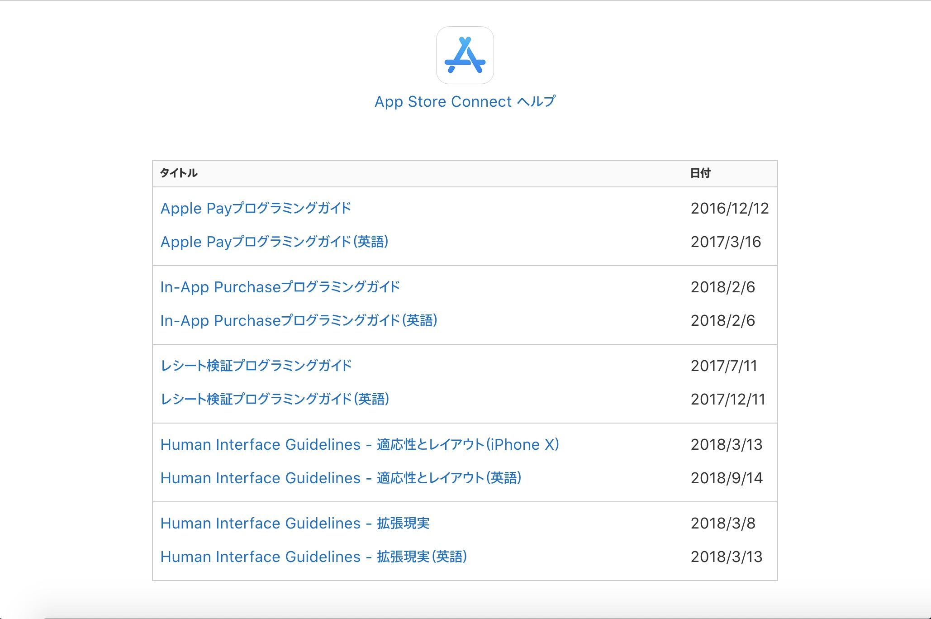The width and height of the screenshot is (931, 619).
Task: Click the 2017/3/16 date cell
Action: tap(726, 242)
